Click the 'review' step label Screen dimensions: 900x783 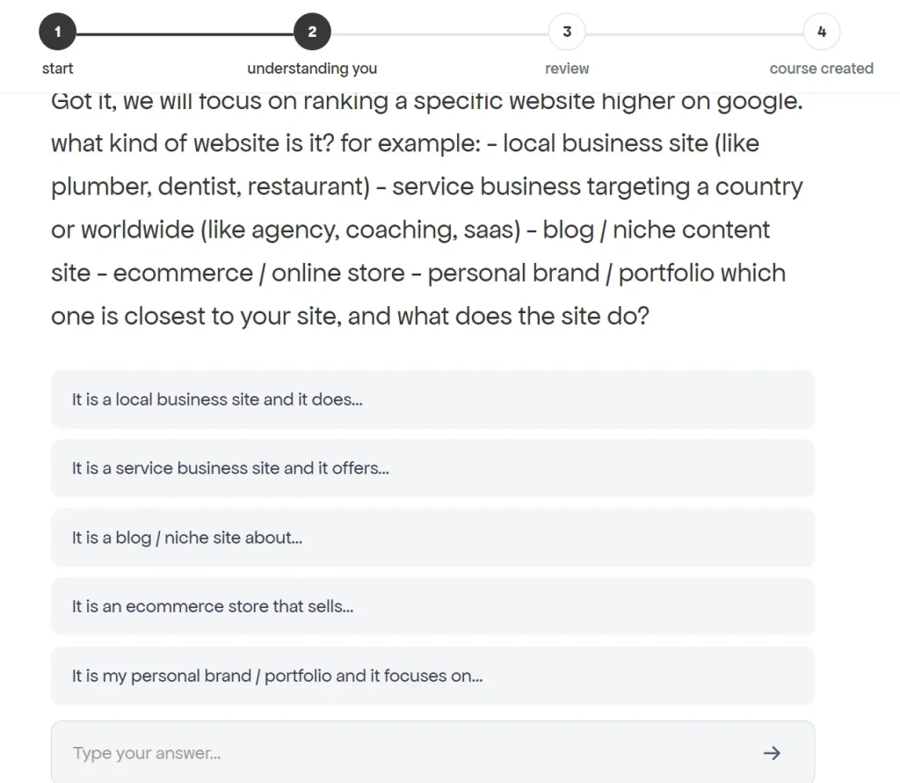pyautogui.click(x=567, y=68)
